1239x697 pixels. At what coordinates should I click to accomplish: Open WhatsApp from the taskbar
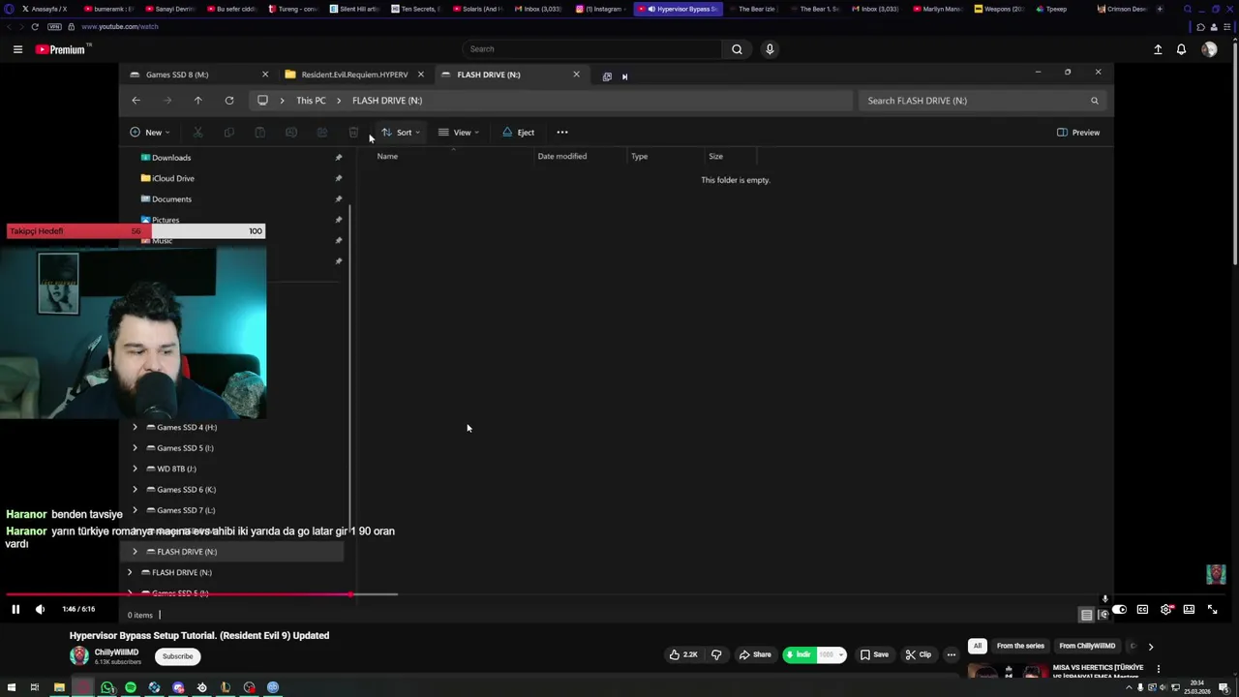tap(107, 688)
